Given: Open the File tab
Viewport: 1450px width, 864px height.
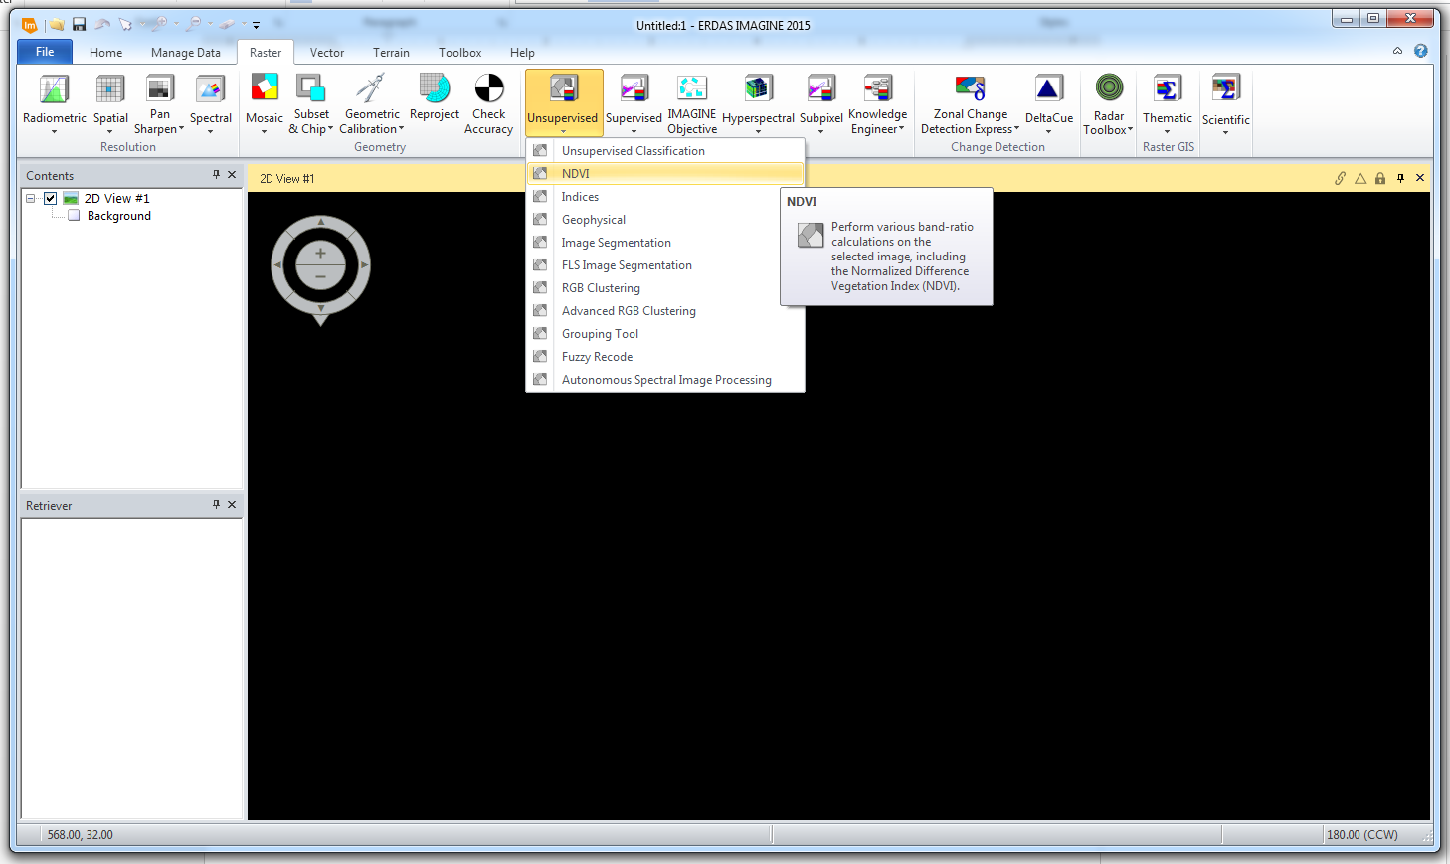Looking at the screenshot, I should pyautogui.click(x=45, y=52).
